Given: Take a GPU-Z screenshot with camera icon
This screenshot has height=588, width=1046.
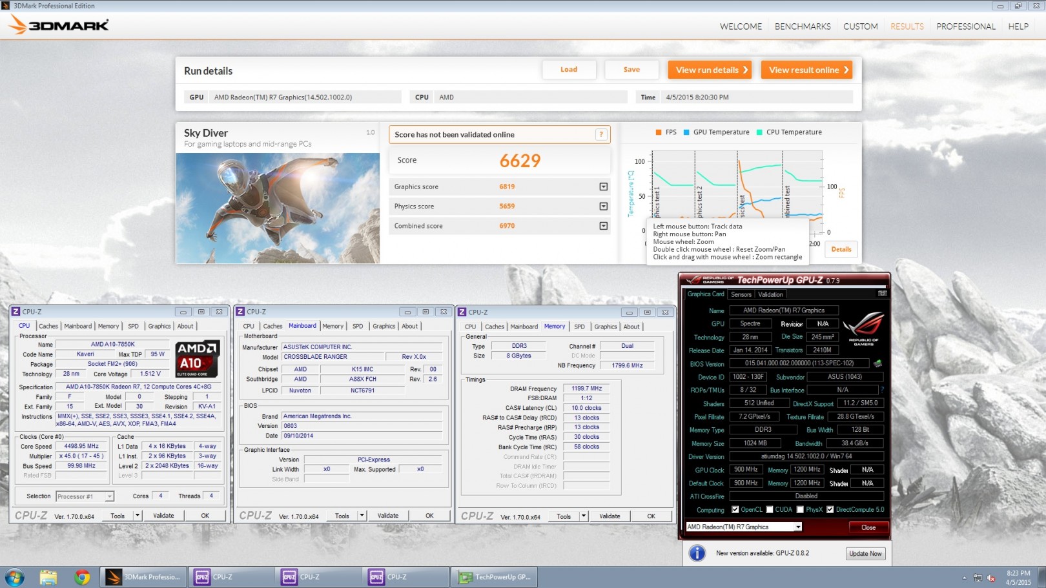Looking at the screenshot, I should point(882,294).
